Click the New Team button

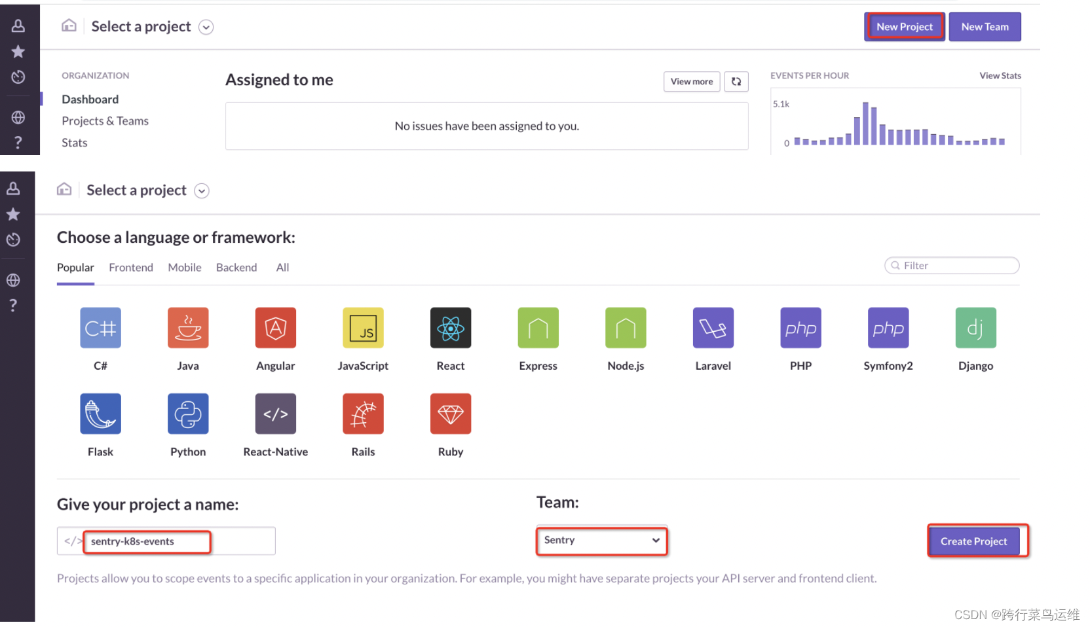click(x=985, y=27)
